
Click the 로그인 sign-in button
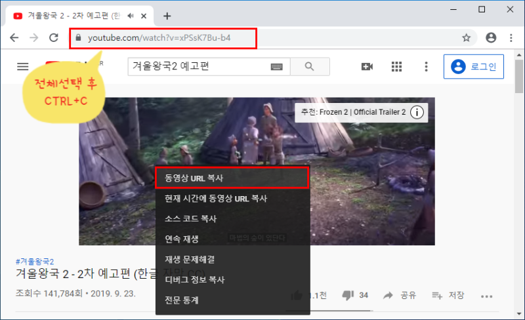coord(474,67)
